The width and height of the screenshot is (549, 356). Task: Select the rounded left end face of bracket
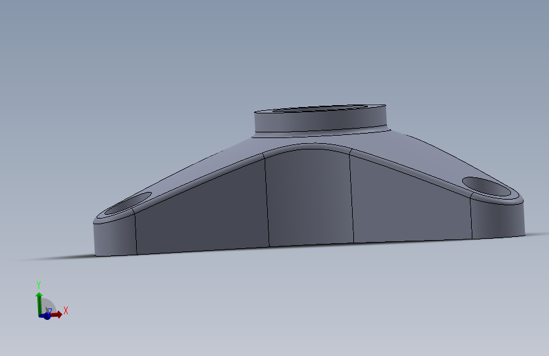(115, 236)
